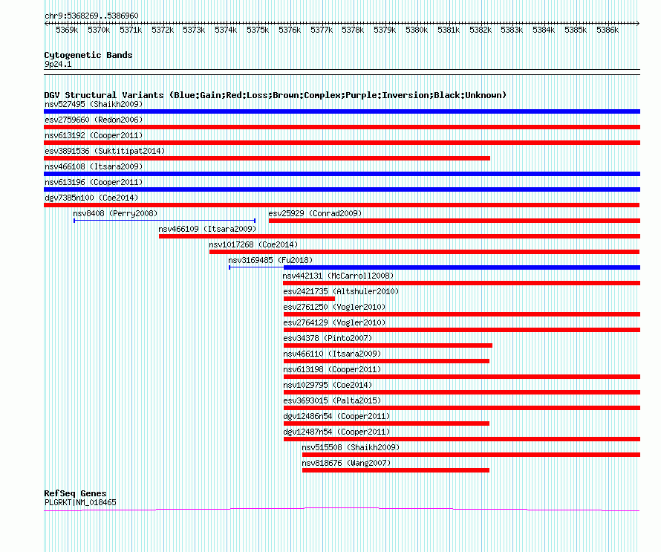Click the red bar of esv25929 (Conrad2009)
Screen dimensions: 661x552
tap(455, 221)
